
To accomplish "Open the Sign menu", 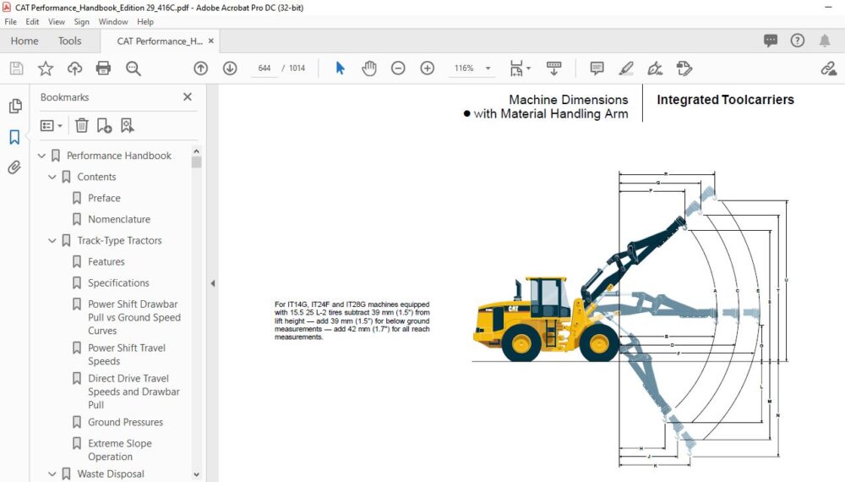I will tap(81, 22).
